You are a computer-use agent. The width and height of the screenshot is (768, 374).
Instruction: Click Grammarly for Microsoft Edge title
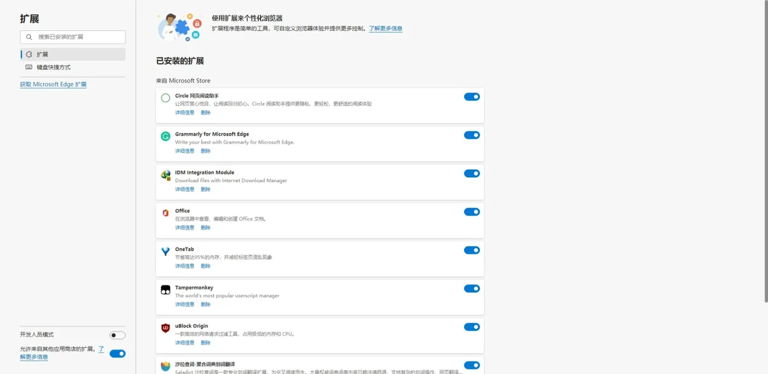point(212,134)
